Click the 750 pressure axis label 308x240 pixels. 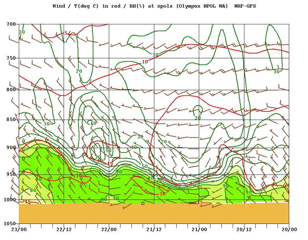pyautogui.click(x=11, y=58)
